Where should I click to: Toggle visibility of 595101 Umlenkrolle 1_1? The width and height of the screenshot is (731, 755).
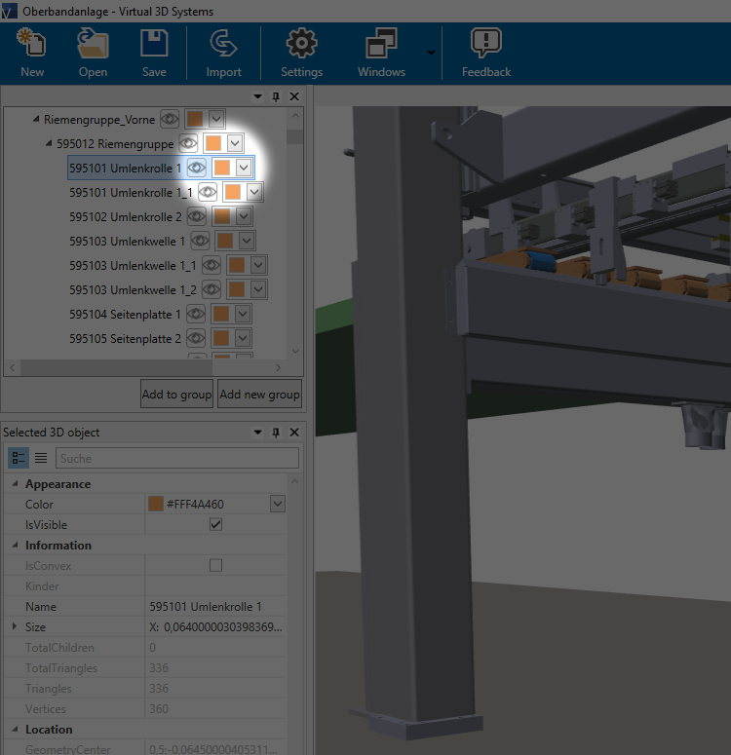208,192
